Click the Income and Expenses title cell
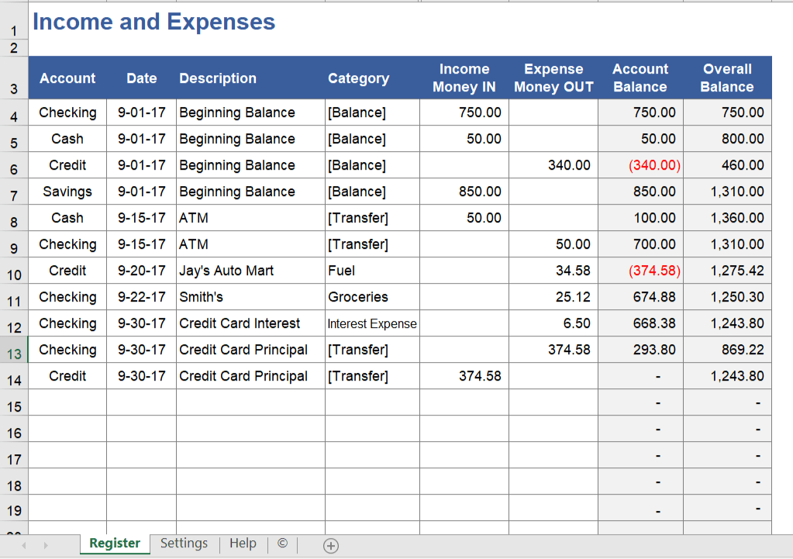 click(153, 22)
